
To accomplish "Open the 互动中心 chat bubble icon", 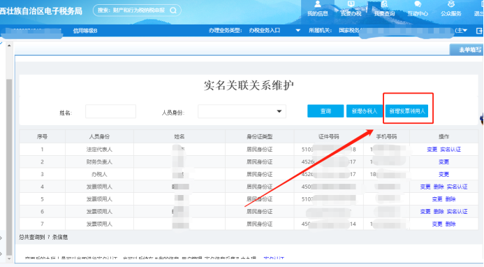I will coord(418,4).
